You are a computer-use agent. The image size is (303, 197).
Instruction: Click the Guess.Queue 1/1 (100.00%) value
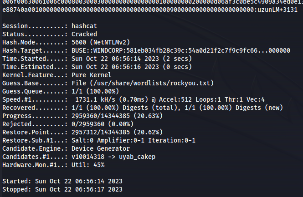[x=95, y=91]
